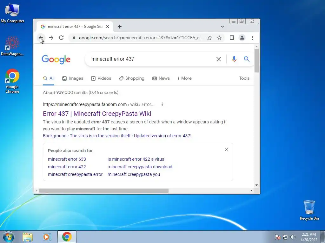The height and width of the screenshot is (243, 325).
Task: Select the Recycle Bin icon
Action: (309, 210)
